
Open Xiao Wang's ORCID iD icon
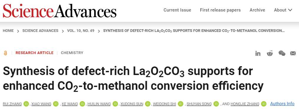[56, 104]
